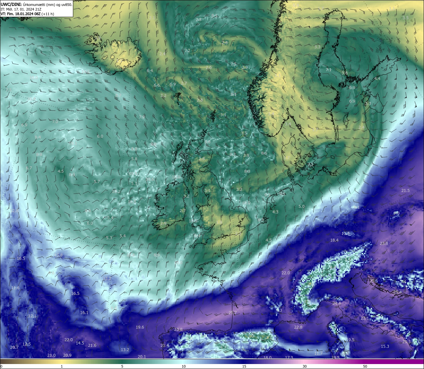Click the map value 17.3
Image resolution: width=424 pixels, height=369 pixels.
(x=289, y=357)
